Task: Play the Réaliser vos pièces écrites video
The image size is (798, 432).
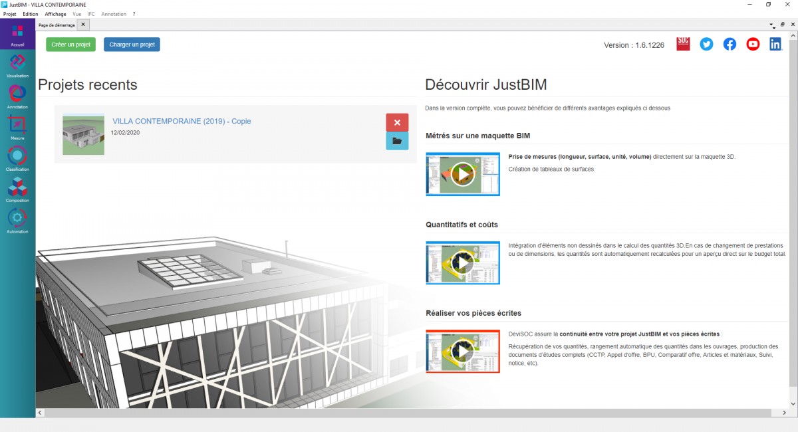Action: pyautogui.click(x=463, y=351)
